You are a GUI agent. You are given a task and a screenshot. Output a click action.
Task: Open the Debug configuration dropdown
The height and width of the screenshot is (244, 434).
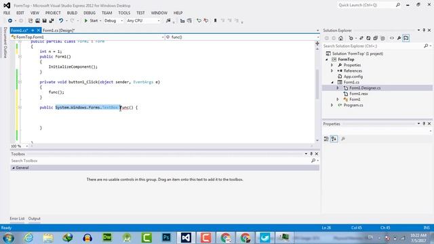113,21
